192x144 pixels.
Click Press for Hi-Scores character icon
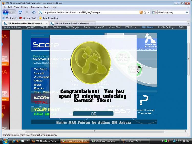click(150, 40)
